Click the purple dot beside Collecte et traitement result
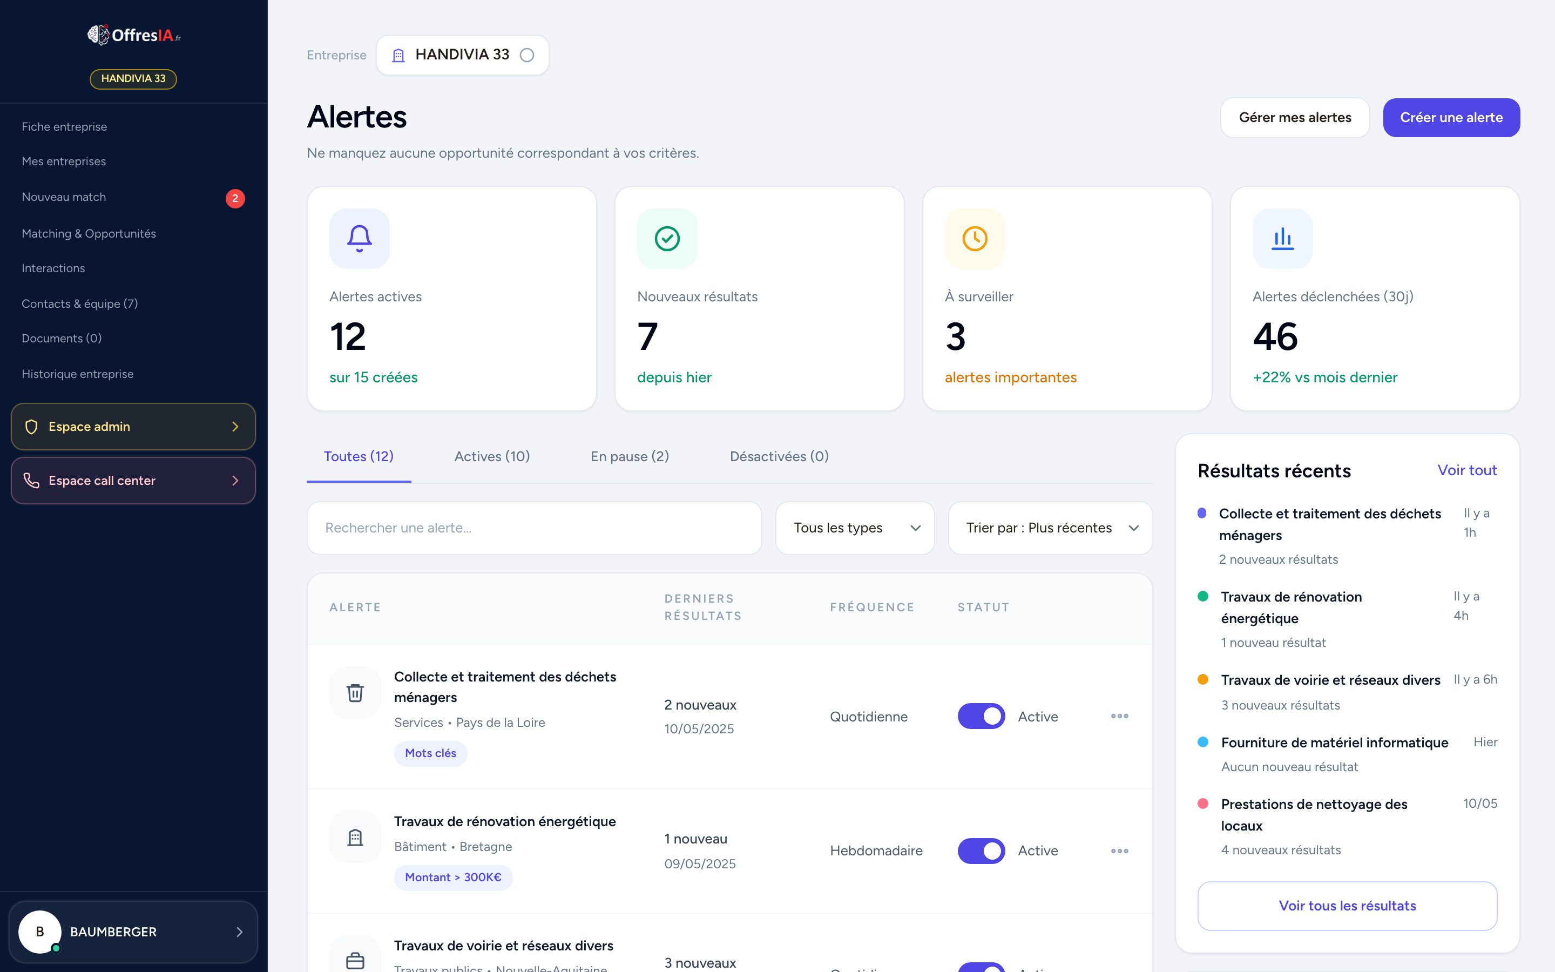The height and width of the screenshot is (972, 1555). click(x=1201, y=513)
